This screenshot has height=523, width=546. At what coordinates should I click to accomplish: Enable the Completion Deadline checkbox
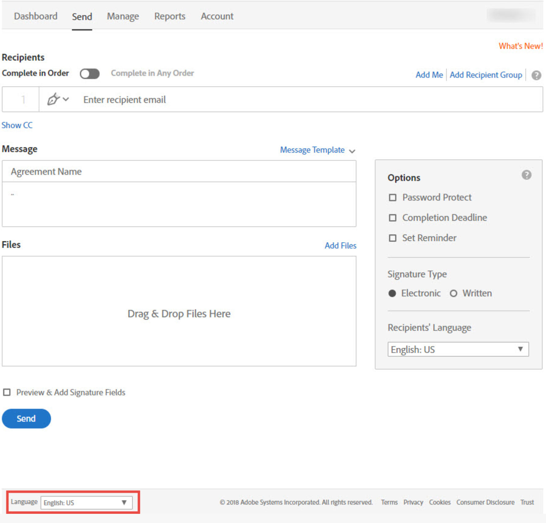click(392, 218)
